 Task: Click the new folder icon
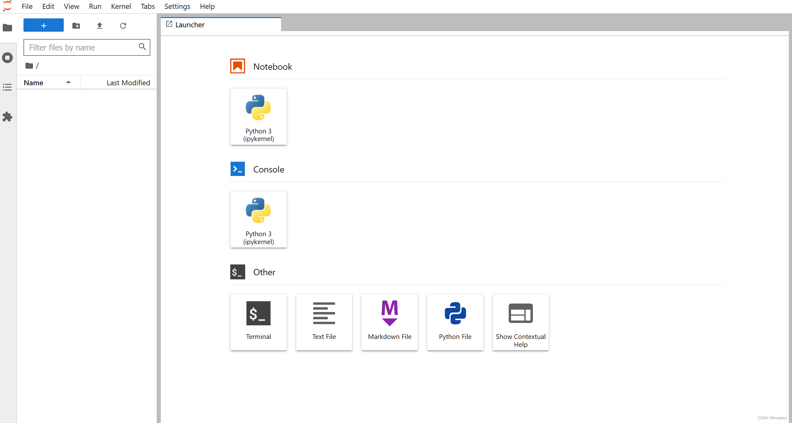click(76, 26)
